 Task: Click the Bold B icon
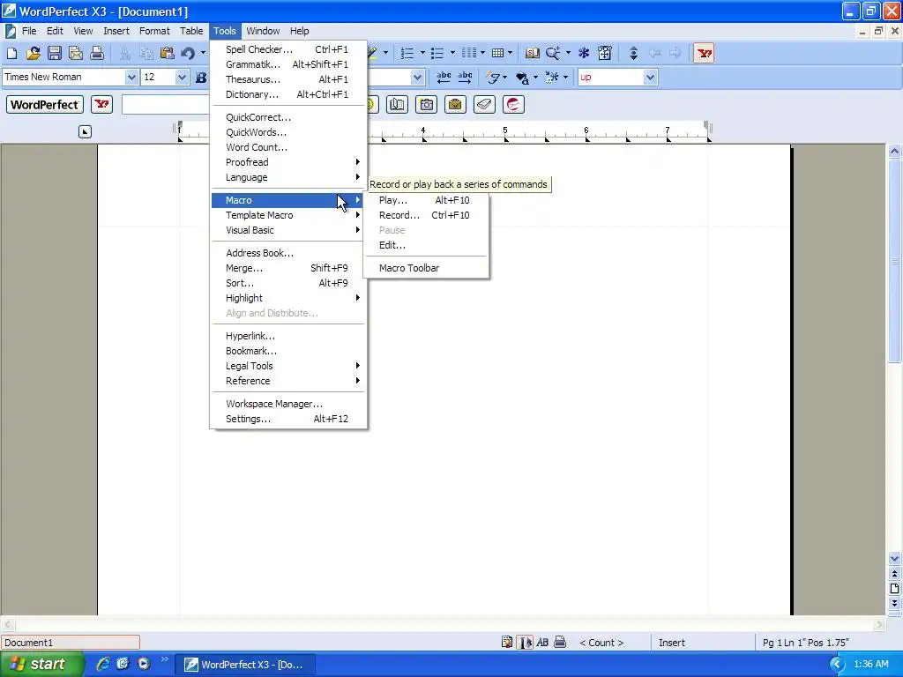click(200, 78)
